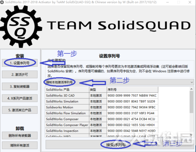Expand the 强制本地激活序列号 dropdown
Image resolution: width=196 pixels, height=152 pixels.
coord(119,82)
